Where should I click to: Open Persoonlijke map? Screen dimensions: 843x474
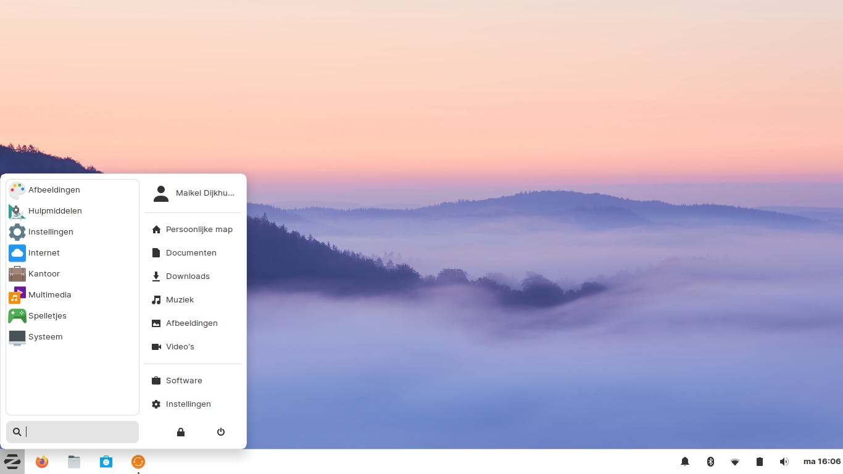click(199, 229)
